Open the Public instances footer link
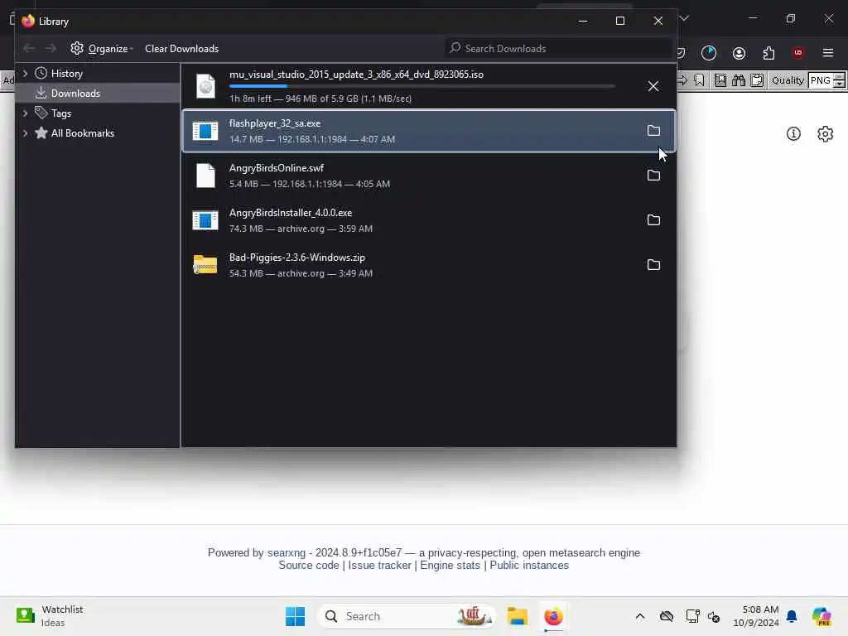This screenshot has width=848, height=636. pyautogui.click(x=529, y=565)
